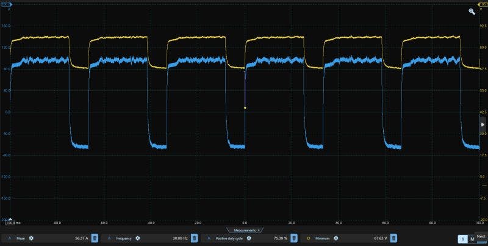Click the blue channel A scale label
The width and height of the screenshot is (488, 246).
coord(5,4)
